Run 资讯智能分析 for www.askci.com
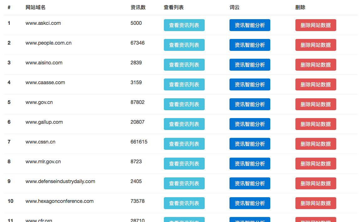 click(x=250, y=25)
